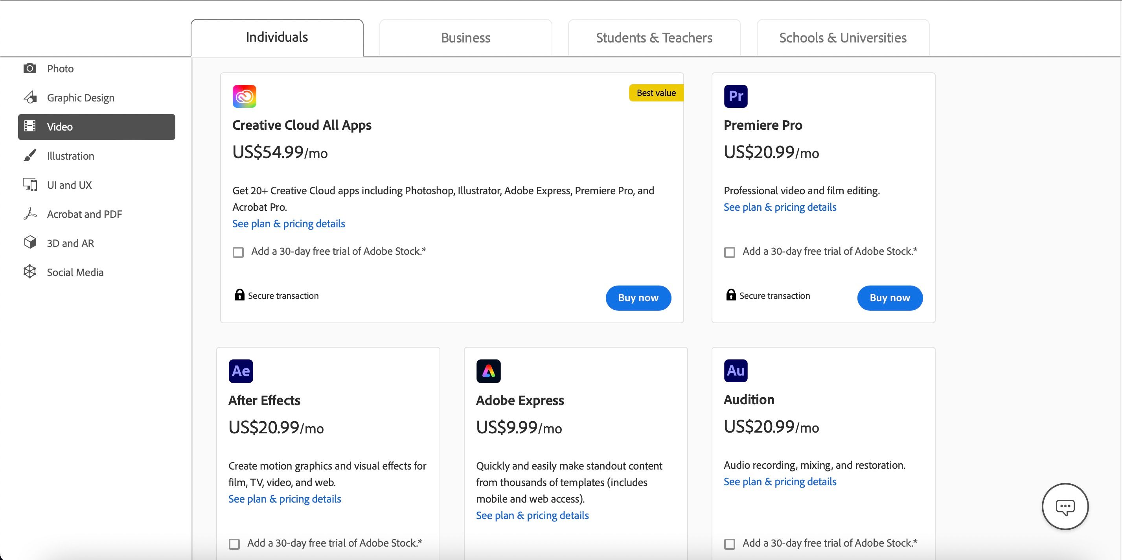Choose Acrobat and PDF category
The image size is (1122, 560).
[x=85, y=214]
